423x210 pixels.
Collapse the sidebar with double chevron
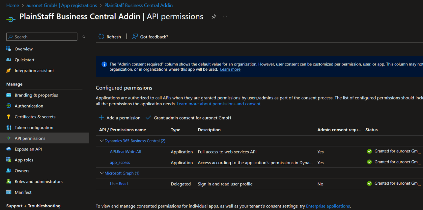[x=84, y=37]
